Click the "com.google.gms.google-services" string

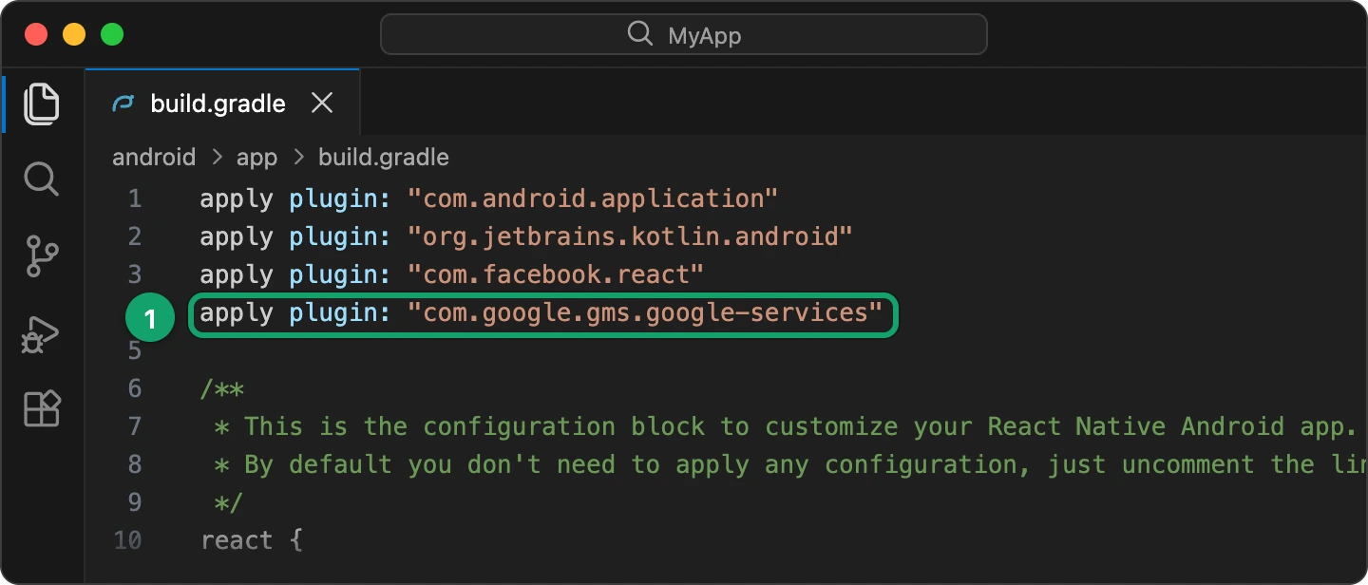(645, 312)
